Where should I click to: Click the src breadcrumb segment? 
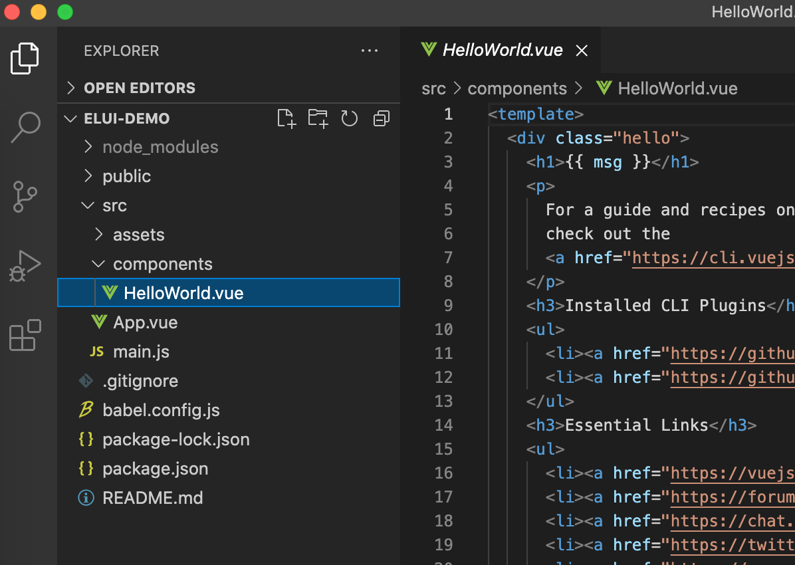point(433,89)
